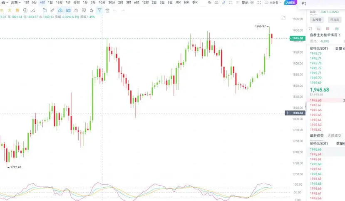Switch to 大额成交 tab
The image size is (345, 201).
coord(335,136)
